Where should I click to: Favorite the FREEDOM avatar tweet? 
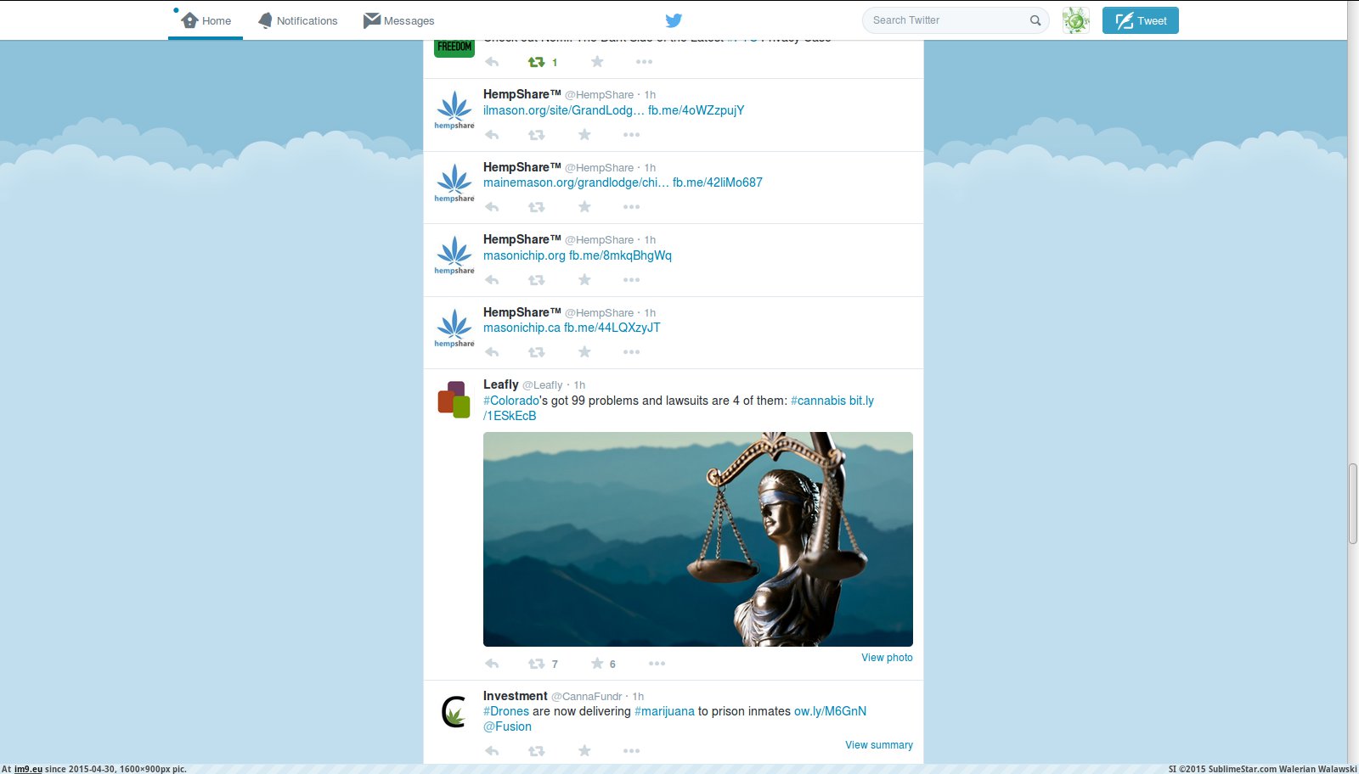coord(597,62)
